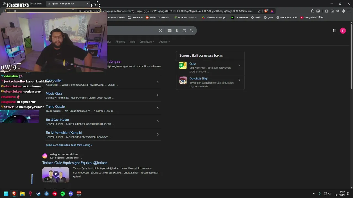Viewport: 353px width, 198px height.
Task: Open the browser main hamburger menu
Action: (349, 11)
